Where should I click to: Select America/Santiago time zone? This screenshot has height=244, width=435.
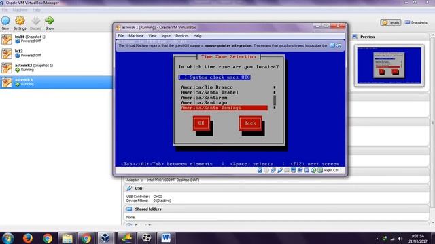point(204,102)
